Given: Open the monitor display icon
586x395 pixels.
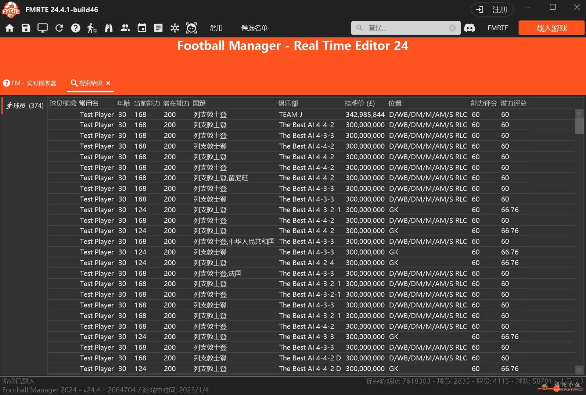Looking at the screenshot, I should point(43,28).
